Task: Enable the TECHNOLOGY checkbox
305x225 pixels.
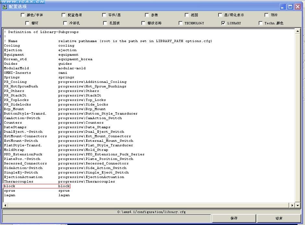Action: [x=181, y=23]
